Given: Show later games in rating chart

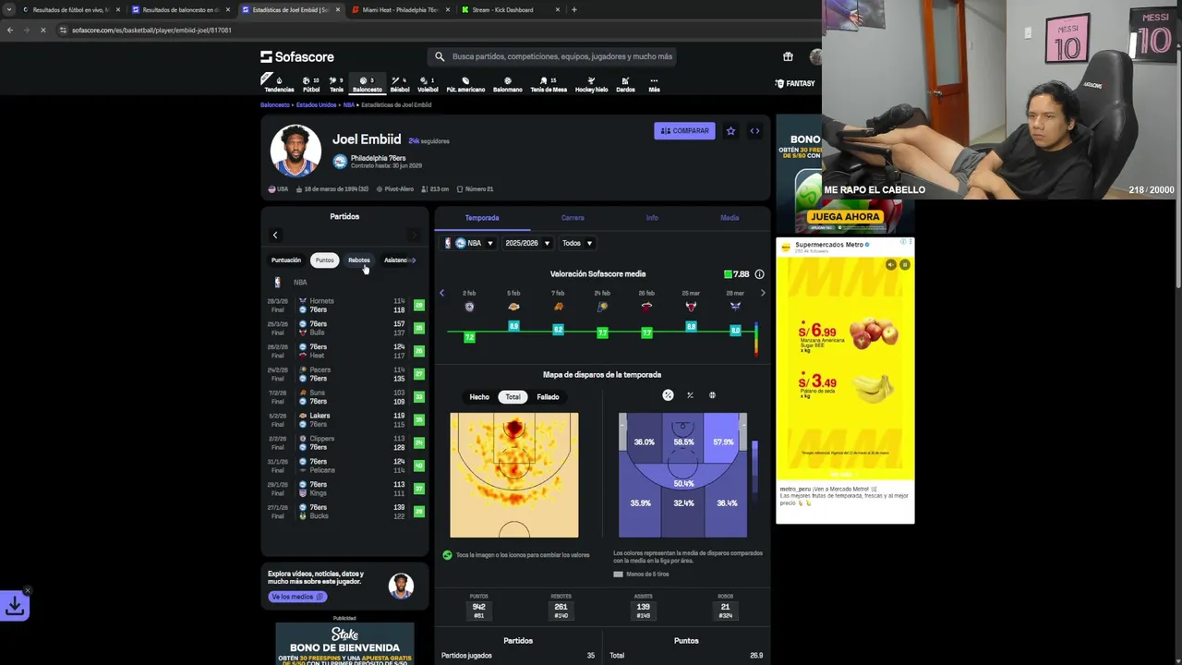Looking at the screenshot, I should [763, 293].
